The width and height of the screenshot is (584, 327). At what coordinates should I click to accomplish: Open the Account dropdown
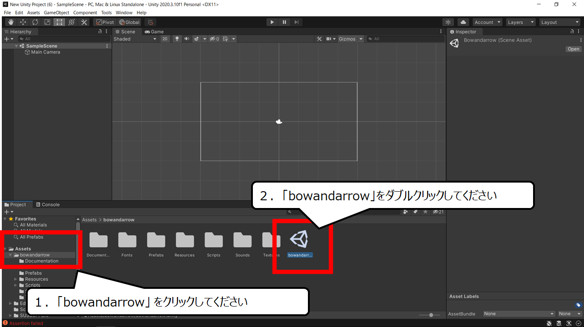coord(487,22)
